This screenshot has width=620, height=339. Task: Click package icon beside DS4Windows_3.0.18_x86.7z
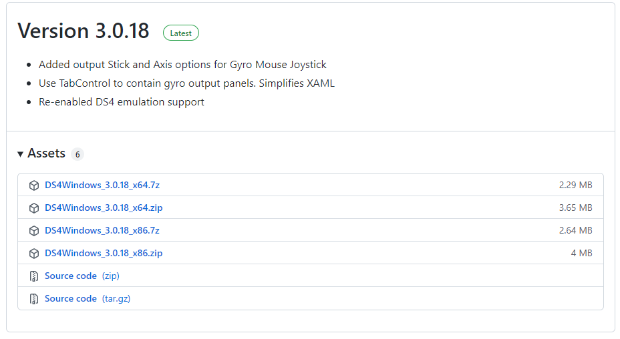coord(34,231)
